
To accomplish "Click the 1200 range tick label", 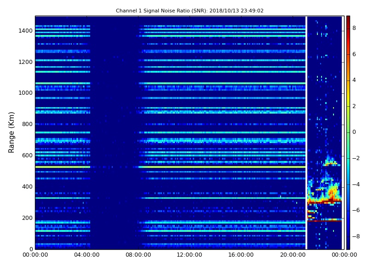I will tap(26, 62).
